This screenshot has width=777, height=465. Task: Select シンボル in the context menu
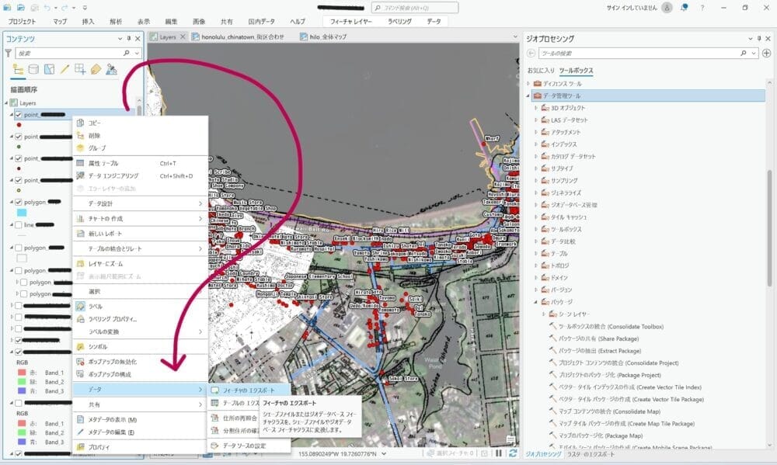pos(140,347)
